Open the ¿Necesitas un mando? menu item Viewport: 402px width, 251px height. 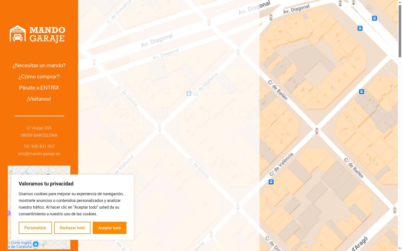[39, 65]
